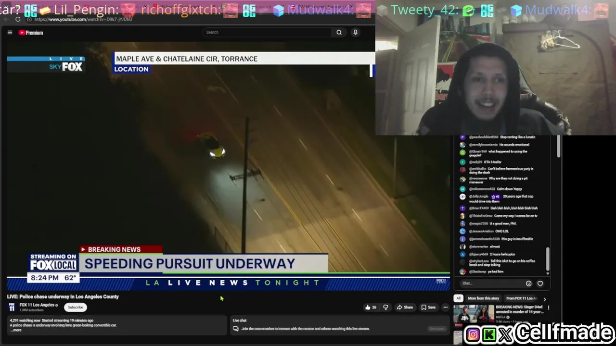Reload the page in the browser
This screenshot has width=616, height=346.
[x=18, y=19]
